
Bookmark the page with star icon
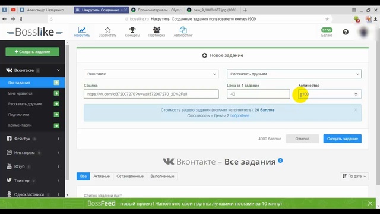tap(327, 19)
